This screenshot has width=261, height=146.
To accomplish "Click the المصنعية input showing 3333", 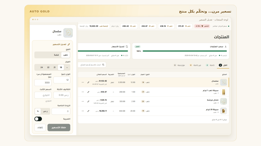I will coord(43,83).
